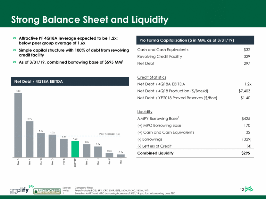Screen dimensions: 266x199
Task: Click the Midstates Petroleum logo
Action: (47, 191)
